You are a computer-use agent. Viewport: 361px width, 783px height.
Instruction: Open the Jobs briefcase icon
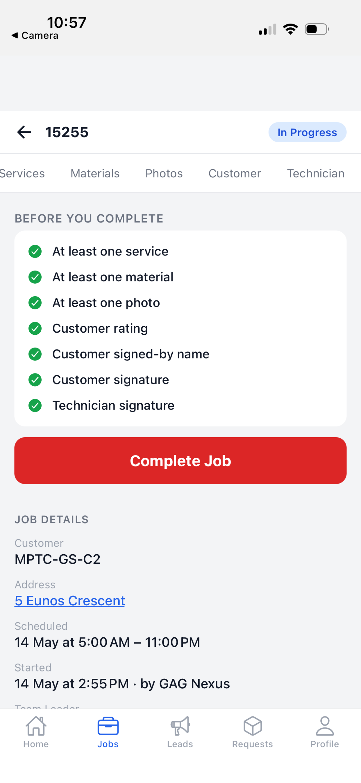click(108, 726)
